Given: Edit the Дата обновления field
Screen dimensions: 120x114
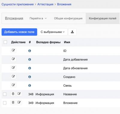Looking at the screenshot, I should point(13,68).
